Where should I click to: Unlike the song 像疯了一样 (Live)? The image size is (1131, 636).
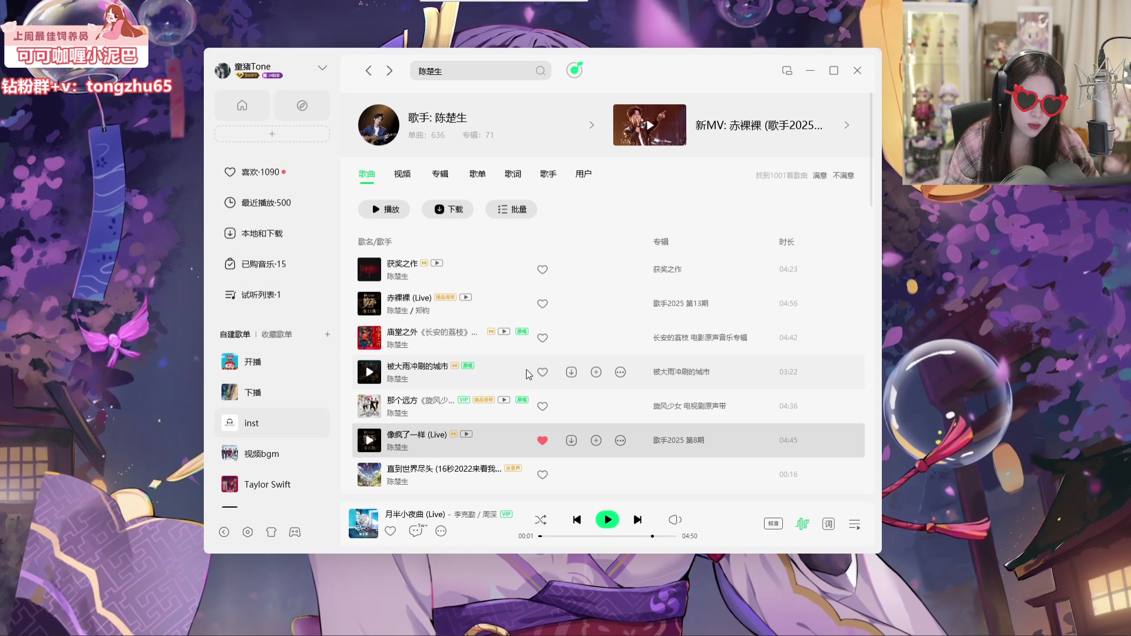coord(543,440)
